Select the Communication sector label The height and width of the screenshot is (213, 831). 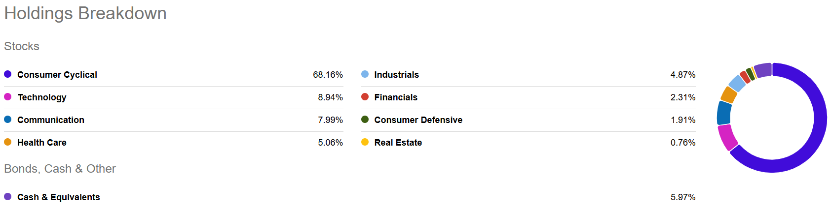click(x=51, y=120)
